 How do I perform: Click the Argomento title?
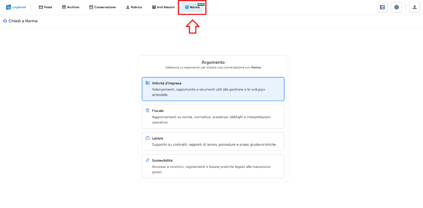(213, 62)
